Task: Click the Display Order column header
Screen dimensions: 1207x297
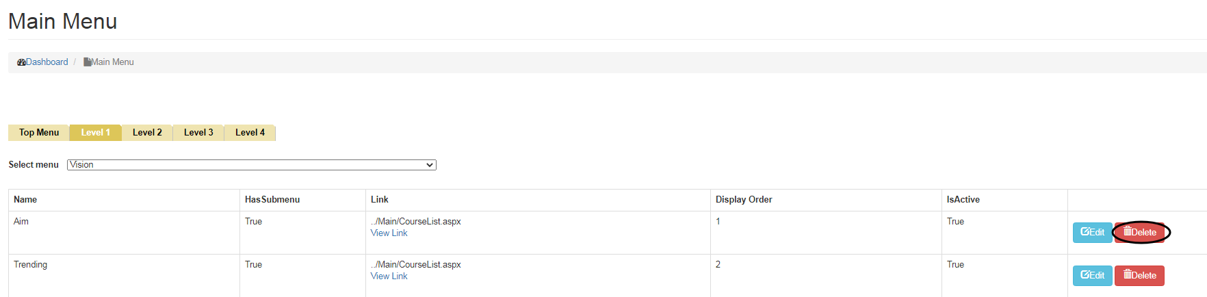Action: tap(744, 200)
